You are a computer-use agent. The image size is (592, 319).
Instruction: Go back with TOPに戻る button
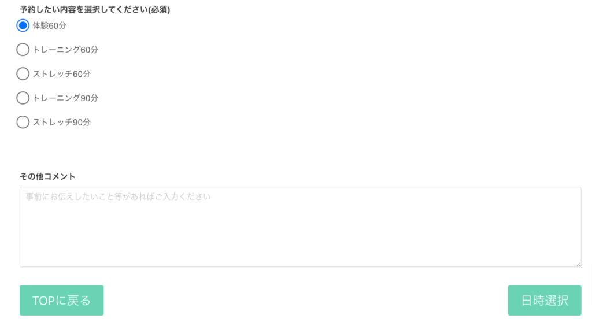(61, 301)
